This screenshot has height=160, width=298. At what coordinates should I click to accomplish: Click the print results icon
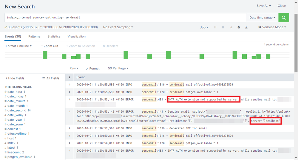239,27
